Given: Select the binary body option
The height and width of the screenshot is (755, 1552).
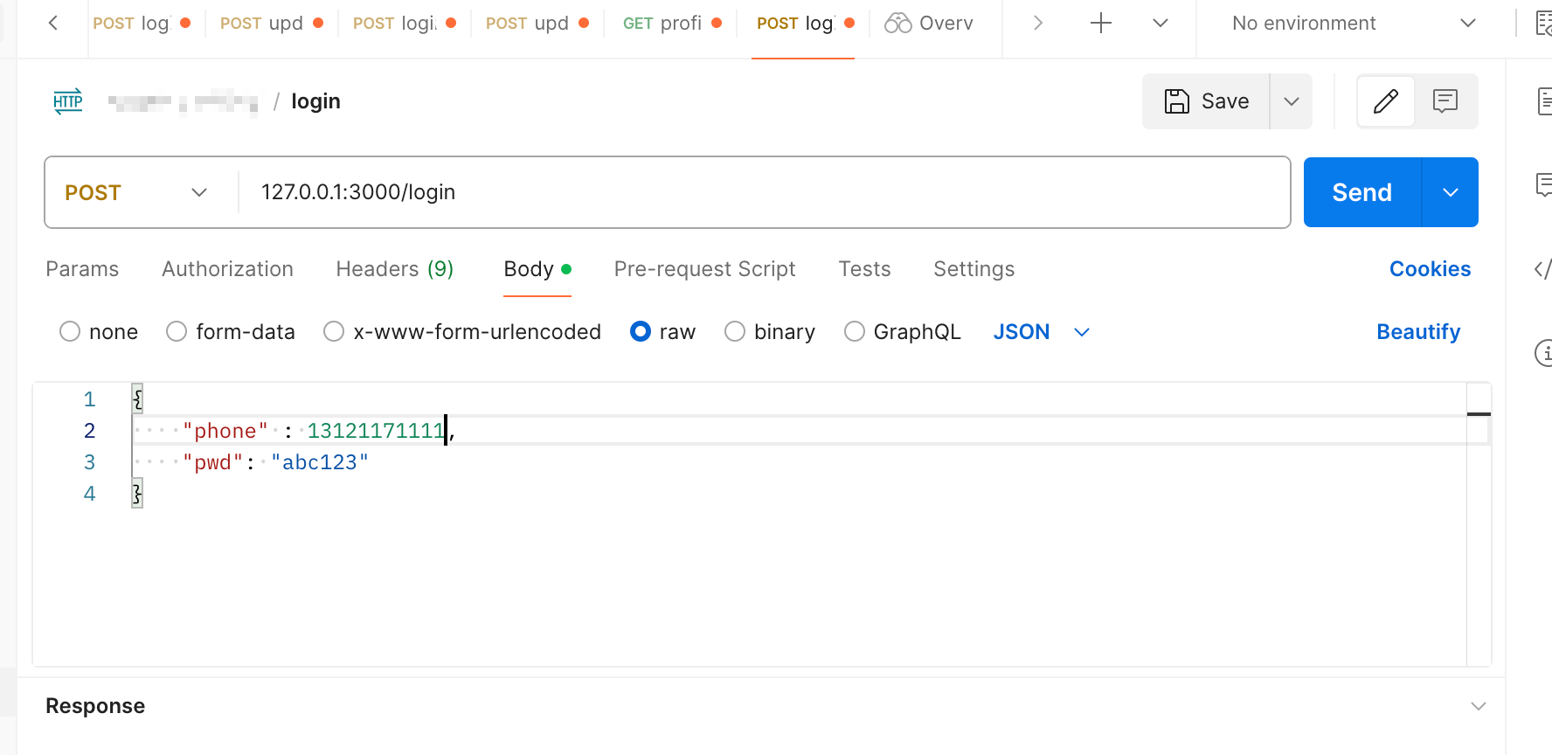Looking at the screenshot, I should pos(735,332).
